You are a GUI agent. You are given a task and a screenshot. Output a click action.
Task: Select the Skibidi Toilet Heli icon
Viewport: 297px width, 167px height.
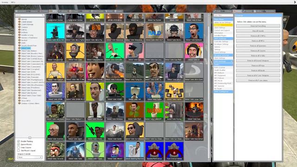pyautogui.click(x=135, y=92)
